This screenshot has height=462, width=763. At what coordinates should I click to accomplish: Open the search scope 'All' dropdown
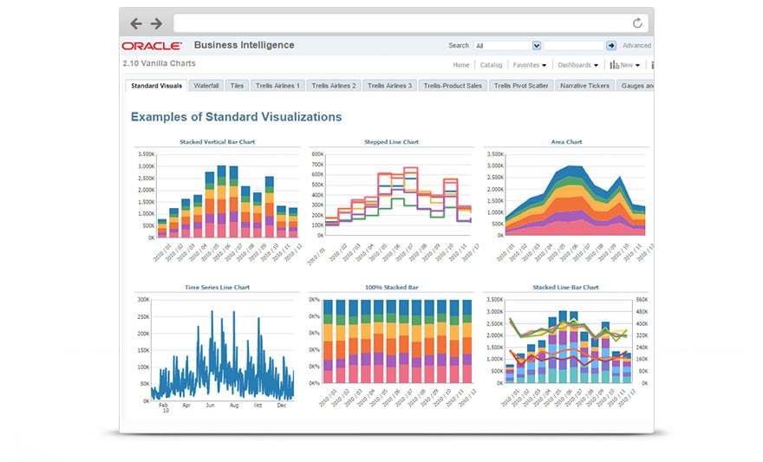pos(537,45)
